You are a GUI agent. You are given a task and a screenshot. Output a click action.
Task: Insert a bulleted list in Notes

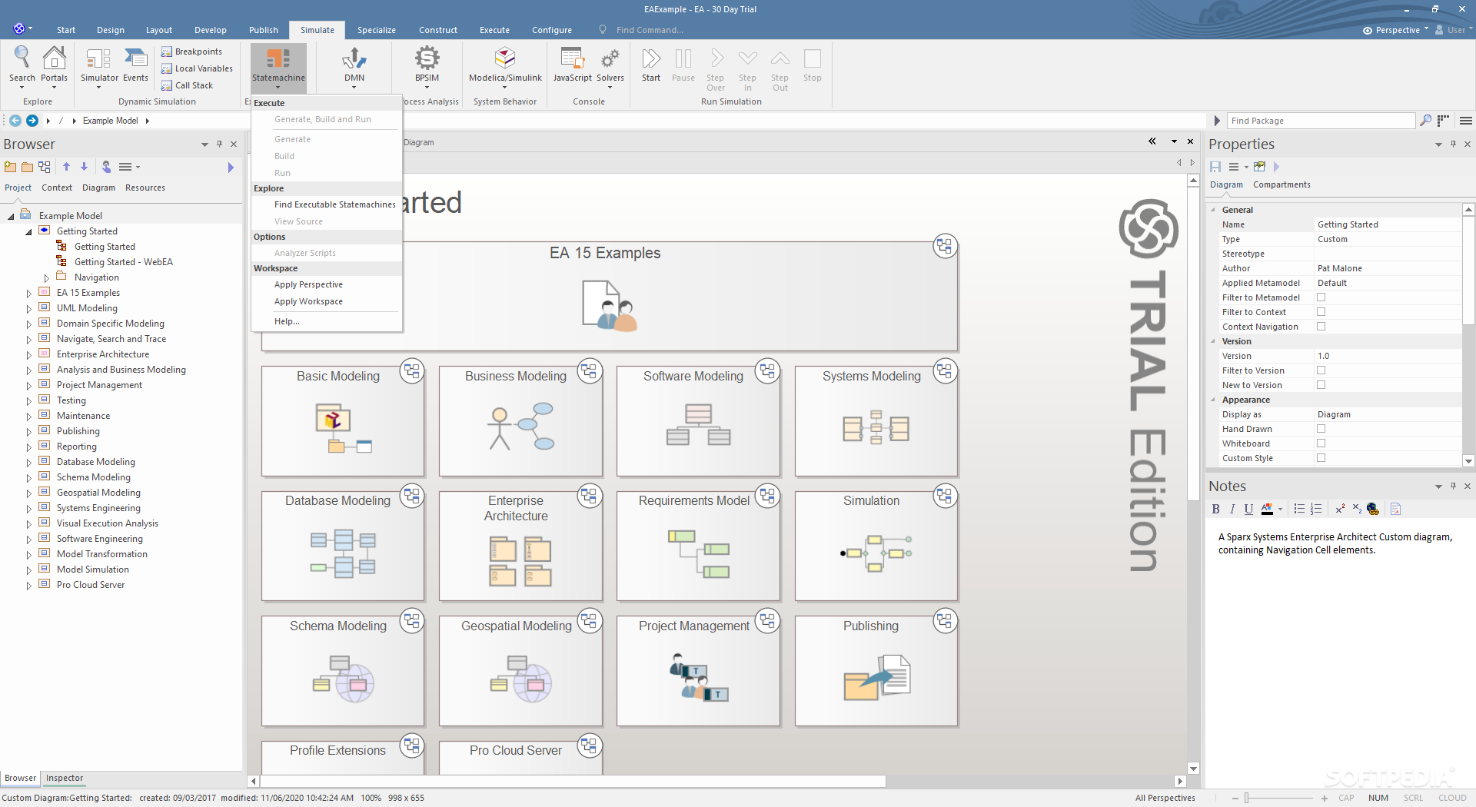tap(1299, 509)
